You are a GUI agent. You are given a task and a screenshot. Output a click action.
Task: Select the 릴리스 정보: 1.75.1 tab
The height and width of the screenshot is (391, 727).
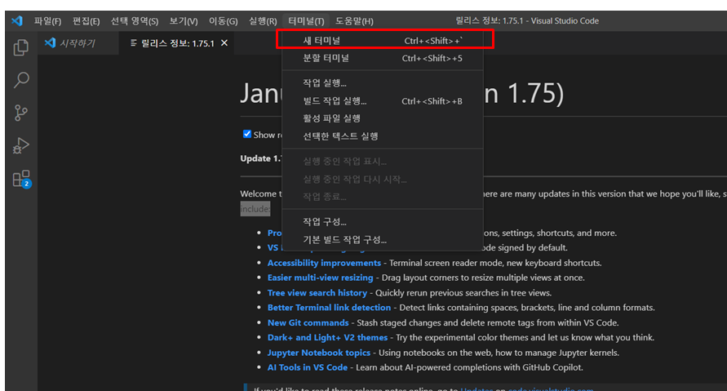coord(176,43)
